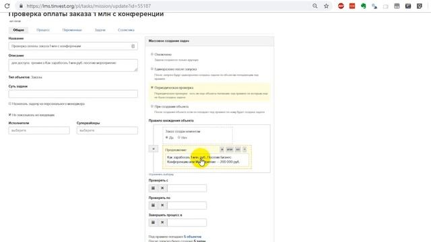This screenshot has height=242, width=431.
Task: Click the ИЛИ operator button
Action: [230, 149]
